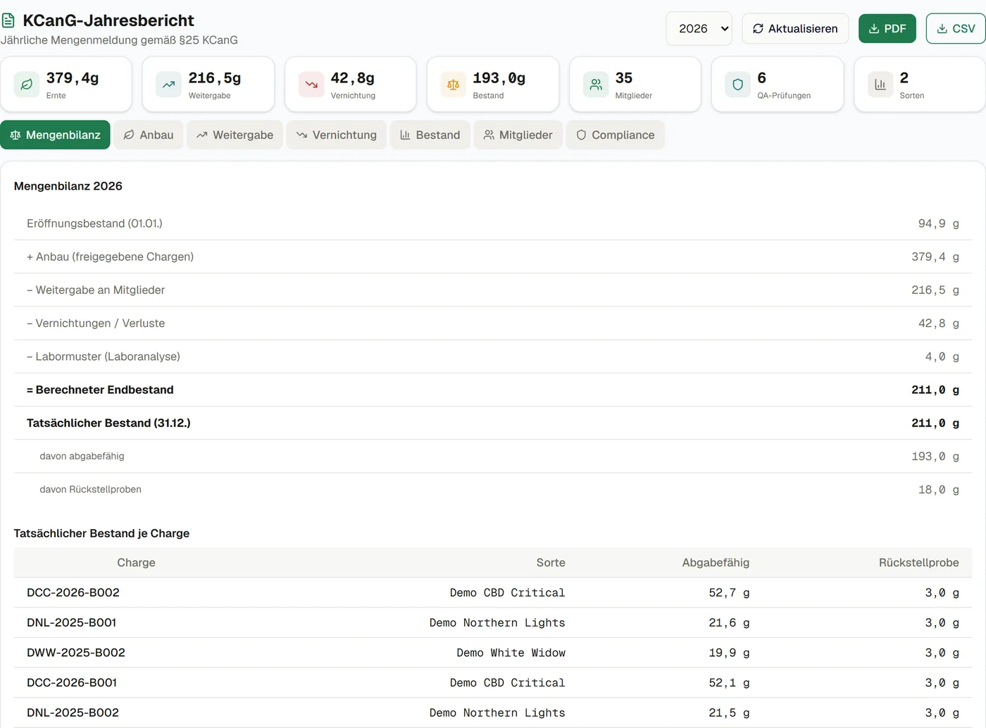Click 'Tatsächlicher Bestand (31.12.)' row label
Image resolution: width=986 pixels, height=728 pixels.
point(108,423)
